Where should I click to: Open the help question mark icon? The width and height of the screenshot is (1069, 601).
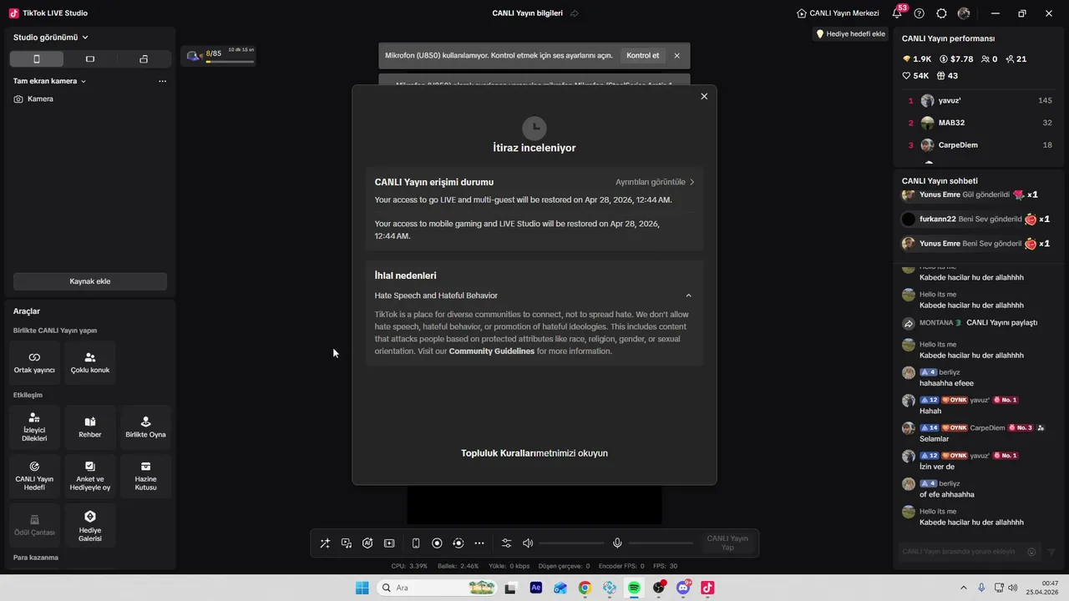tap(920, 13)
